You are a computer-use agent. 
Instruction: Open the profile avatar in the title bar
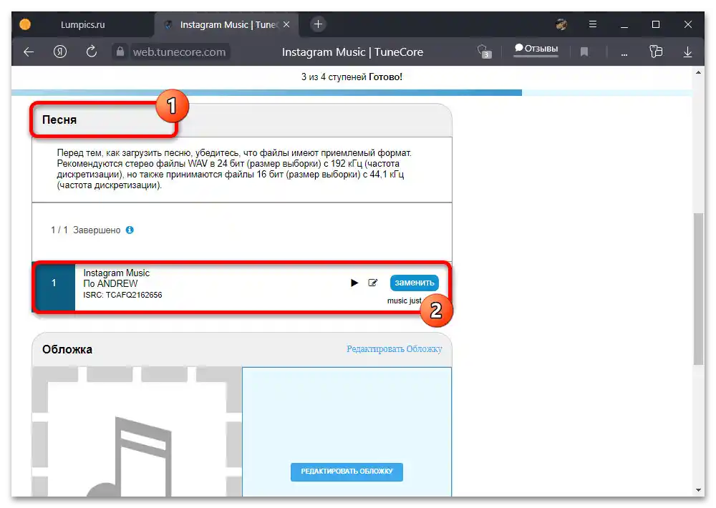tap(561, 24)
